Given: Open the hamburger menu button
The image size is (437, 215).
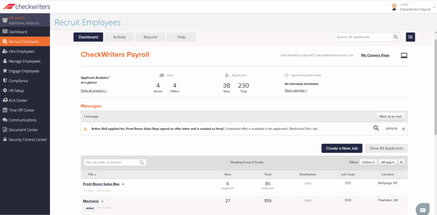Looking at the screenshot, I should tap(411, 37).
